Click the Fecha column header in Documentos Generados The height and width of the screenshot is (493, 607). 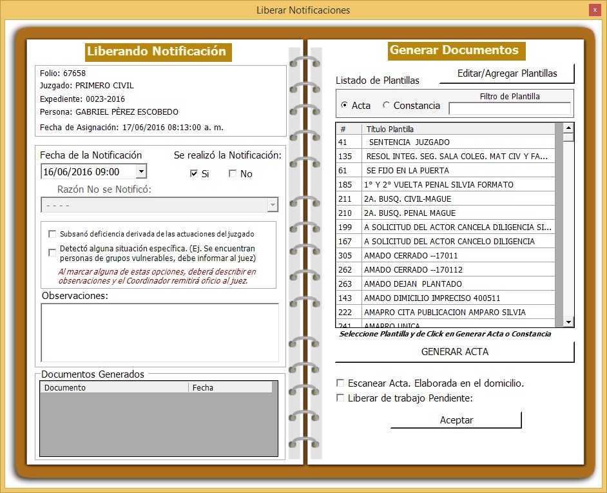[x=230, y=388]
